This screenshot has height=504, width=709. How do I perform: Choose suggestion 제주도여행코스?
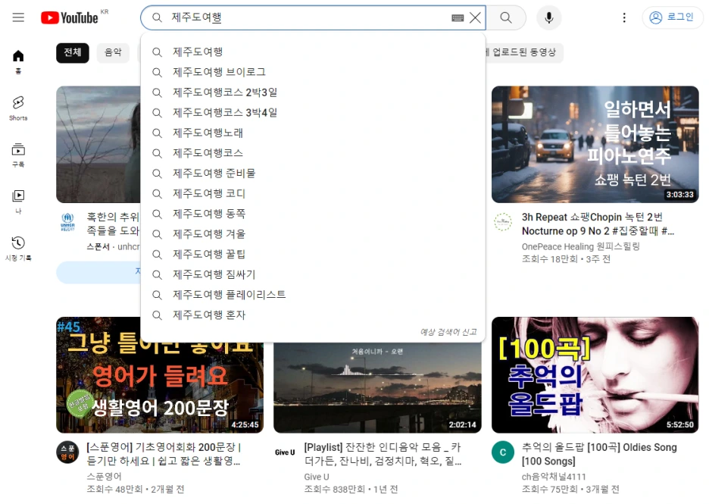313,153
